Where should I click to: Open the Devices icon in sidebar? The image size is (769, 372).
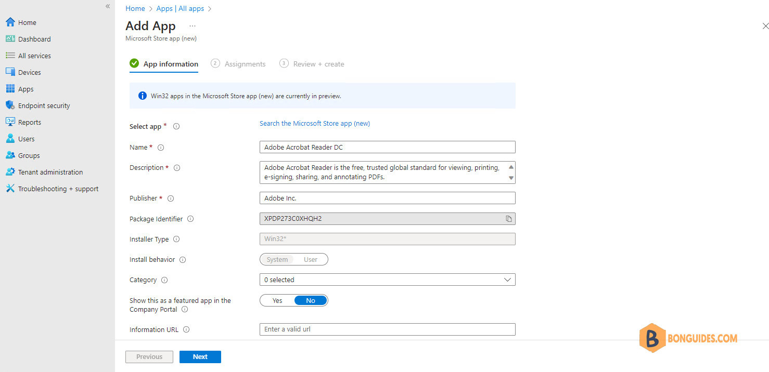[x=10, y=72]
